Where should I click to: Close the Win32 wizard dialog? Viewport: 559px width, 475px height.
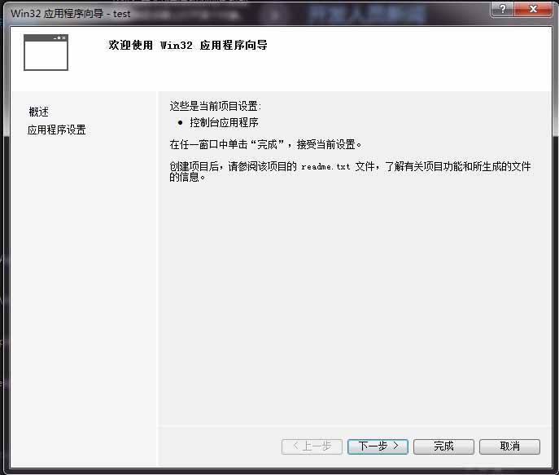[533, 9]
